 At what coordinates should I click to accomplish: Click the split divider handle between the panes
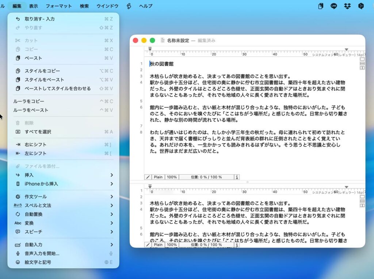coord(247,182)
